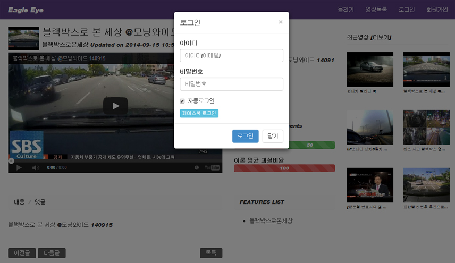Click the 페이스북 로그인 button
The image size is (455, 263).
point(199,113)
